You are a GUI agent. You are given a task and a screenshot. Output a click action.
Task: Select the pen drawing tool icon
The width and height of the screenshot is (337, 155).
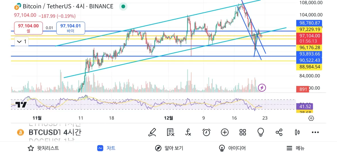coord(152,132)
